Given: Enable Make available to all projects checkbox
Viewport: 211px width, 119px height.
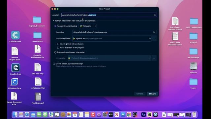Looking at the screenshot, I should point(58,48).
